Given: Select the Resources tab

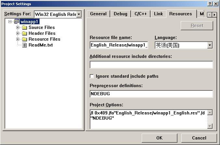Looking at the screenshot, I should 181,14.
